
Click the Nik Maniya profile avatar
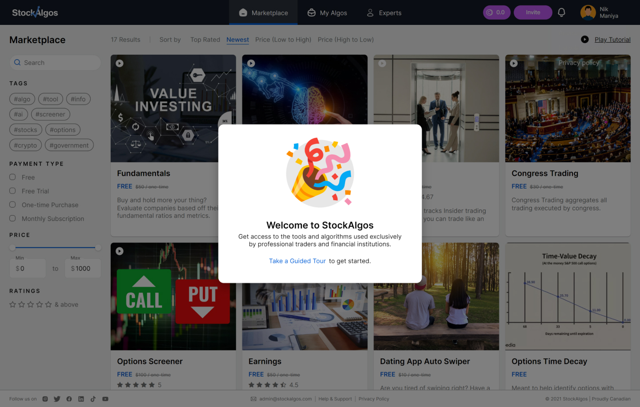point(588,12)
